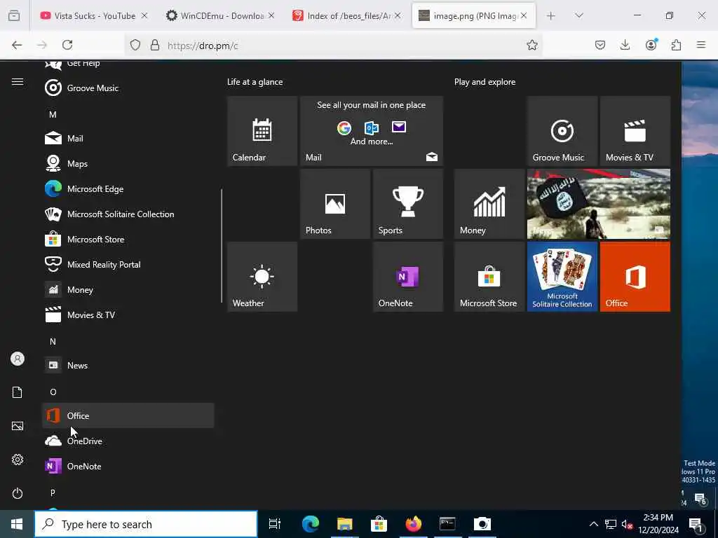718x538 pixels.
Task: Reload the current page
Action: pos(67,45)
